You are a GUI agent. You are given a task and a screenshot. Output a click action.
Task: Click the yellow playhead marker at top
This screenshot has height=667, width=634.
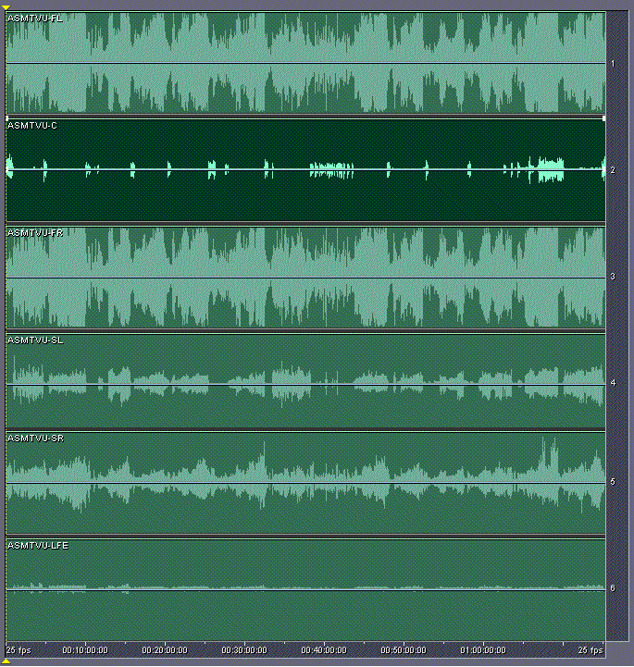(x=6, y=7)
